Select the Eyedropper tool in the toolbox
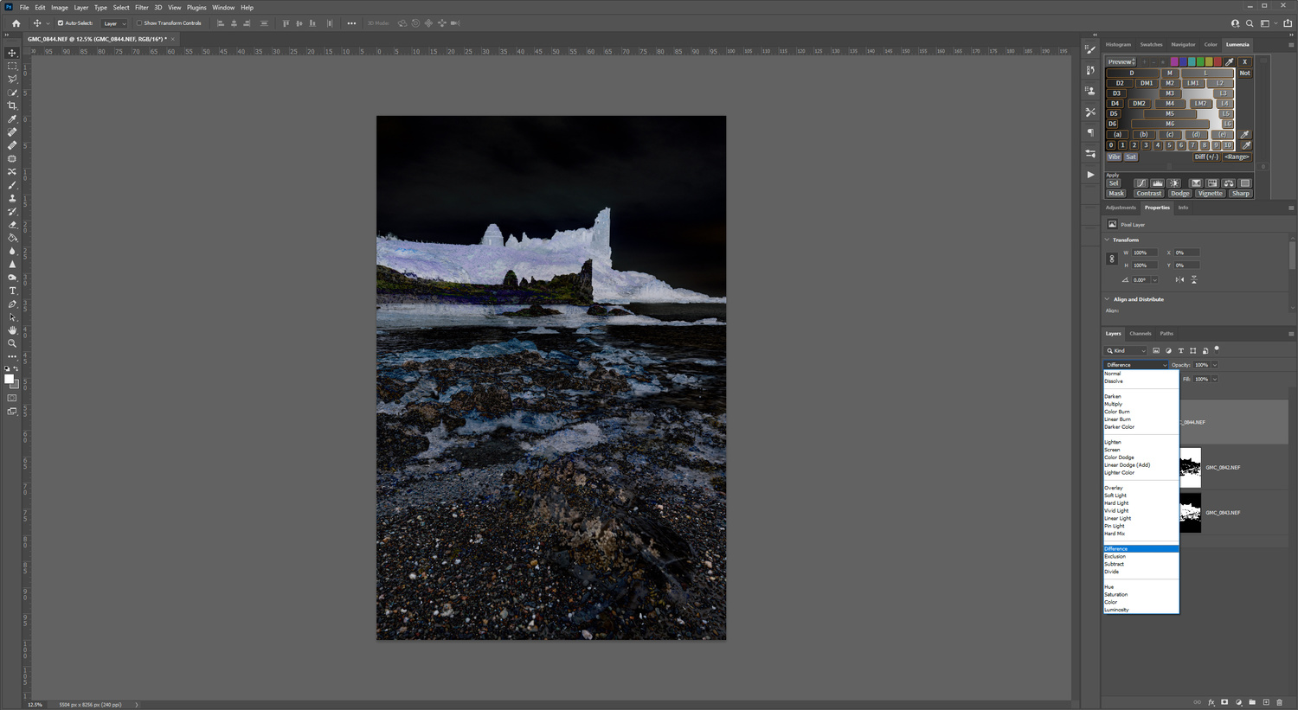This screenshot has width=1298, height=710. pos(12,118)
